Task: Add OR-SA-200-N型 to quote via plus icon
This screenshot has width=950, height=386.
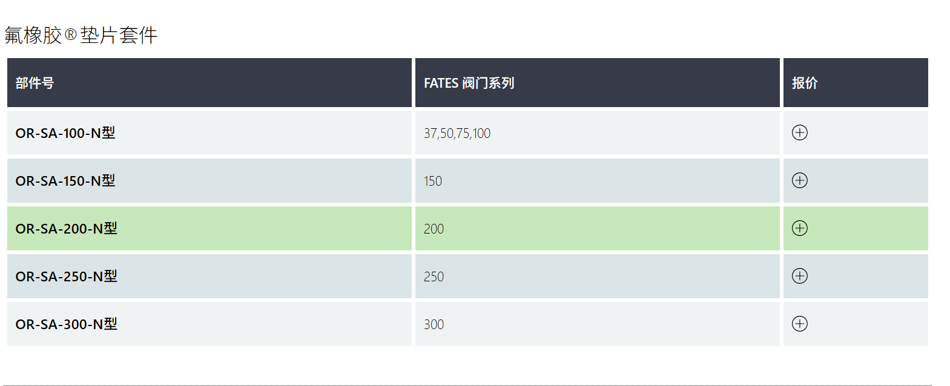Action: [799, 228]
